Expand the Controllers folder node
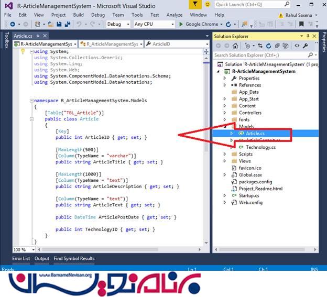Viewport: 327px width, 297px height. pos(225,113)
